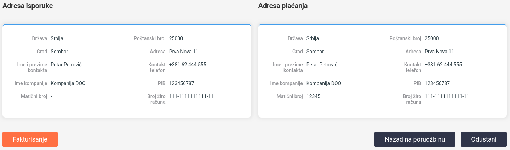Screen dimensions: 510x150
Task: Click the Adresa plaćanja heading
Action: [283, 6]
